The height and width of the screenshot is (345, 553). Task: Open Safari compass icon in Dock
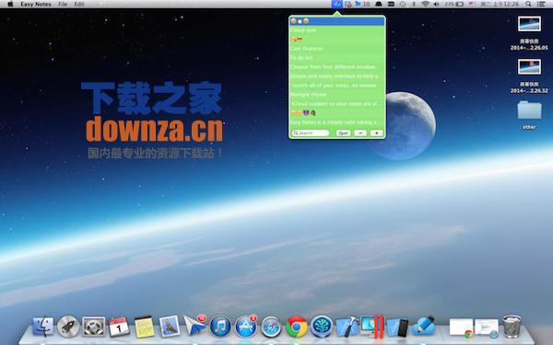(x=271, y=327)
